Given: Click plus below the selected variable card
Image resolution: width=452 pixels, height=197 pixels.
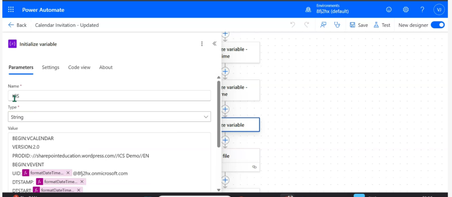Looking at the screenshot, I should tap(225, 140).
